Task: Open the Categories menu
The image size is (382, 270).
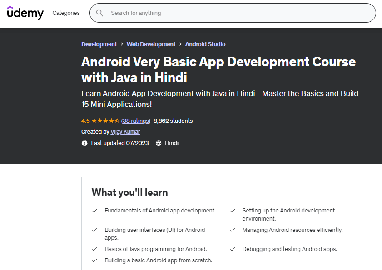Action: click(66, 13)
